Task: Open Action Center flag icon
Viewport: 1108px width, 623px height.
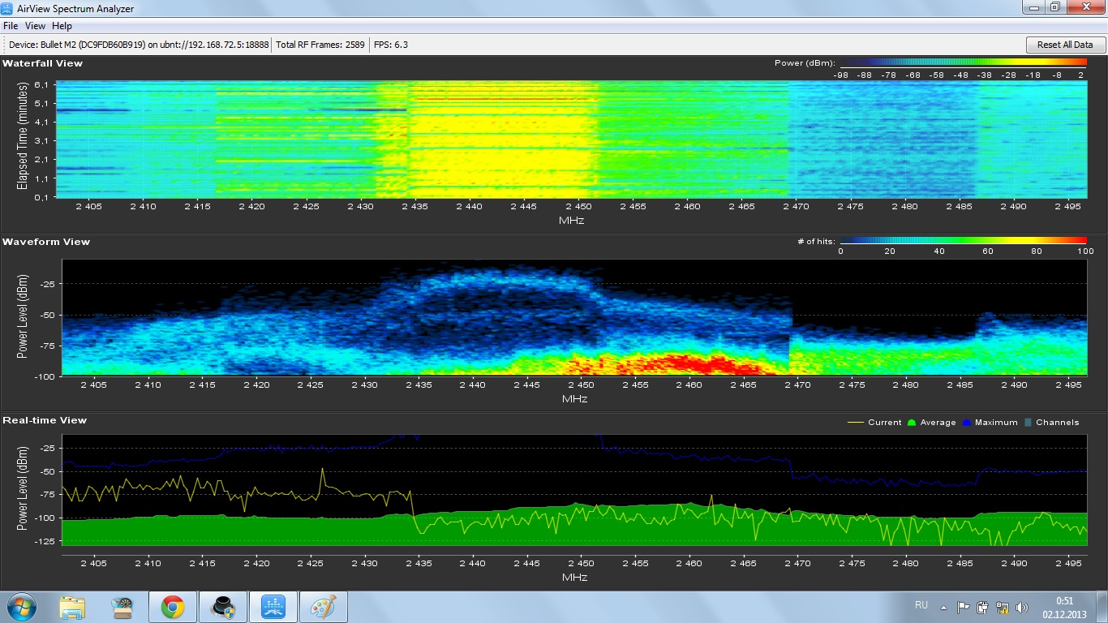Action: pyautogui.click(x=964, y=607)
